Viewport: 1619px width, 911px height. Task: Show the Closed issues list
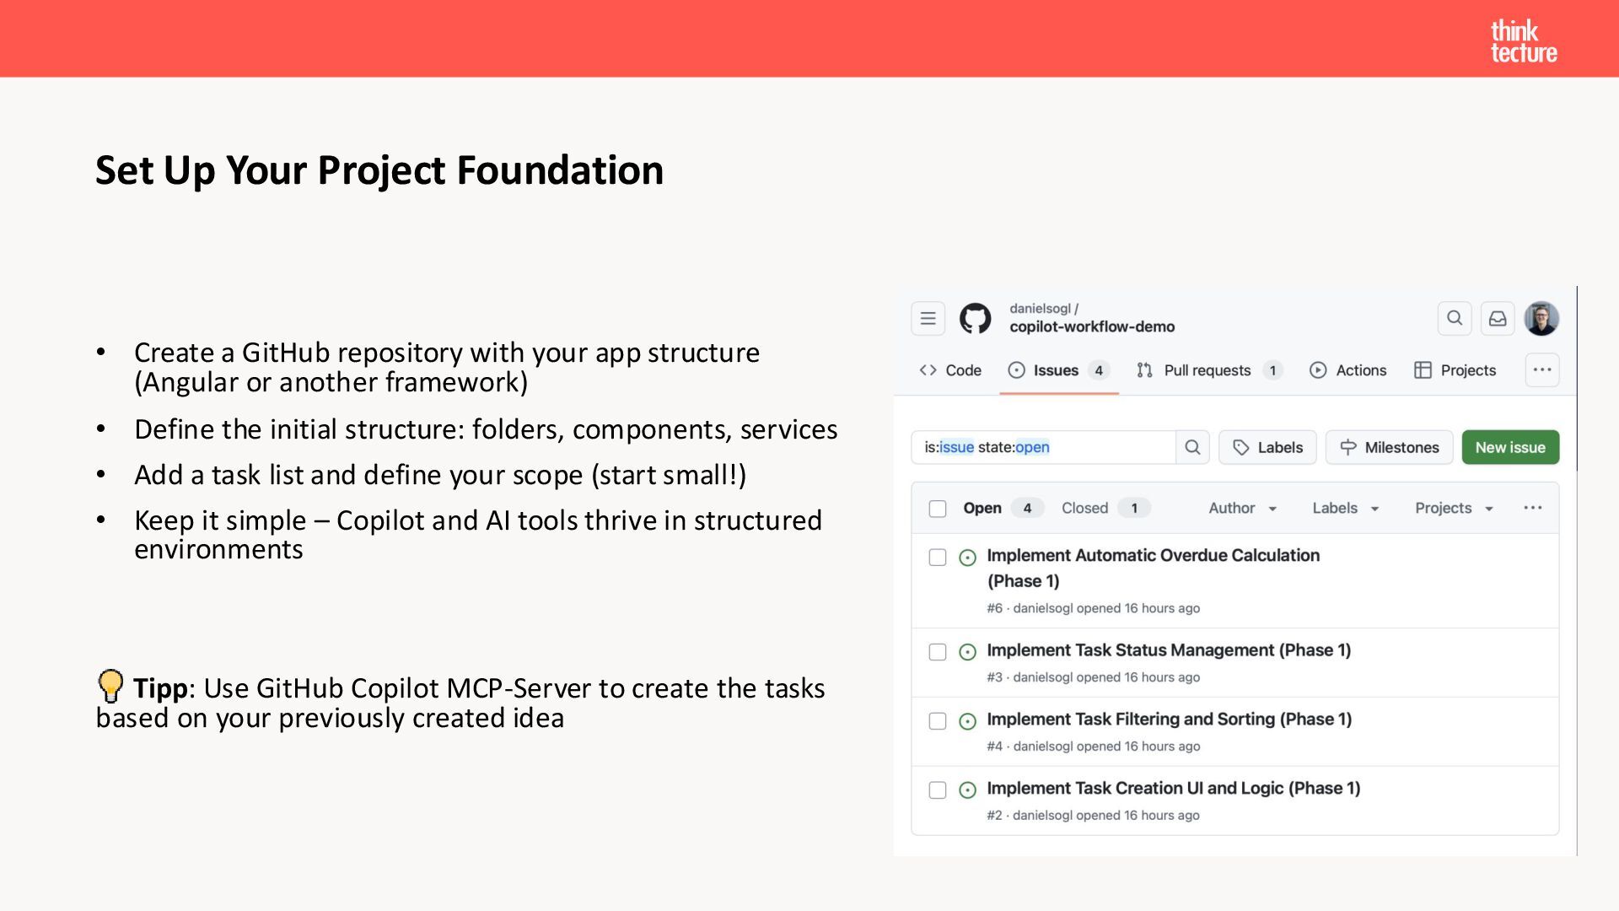(1084, 508)
